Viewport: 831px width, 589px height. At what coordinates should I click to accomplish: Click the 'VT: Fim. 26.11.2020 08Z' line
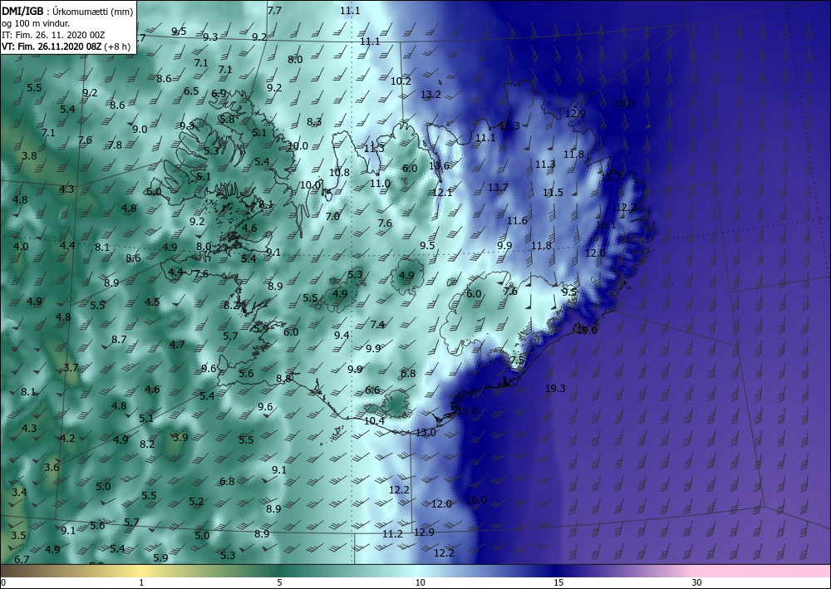53,47
